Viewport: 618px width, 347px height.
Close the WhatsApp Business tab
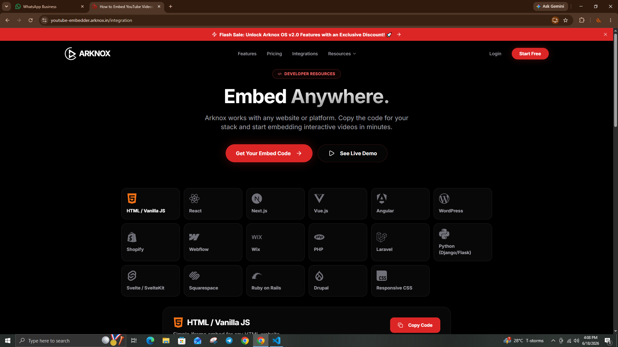[x=82, y=6]
